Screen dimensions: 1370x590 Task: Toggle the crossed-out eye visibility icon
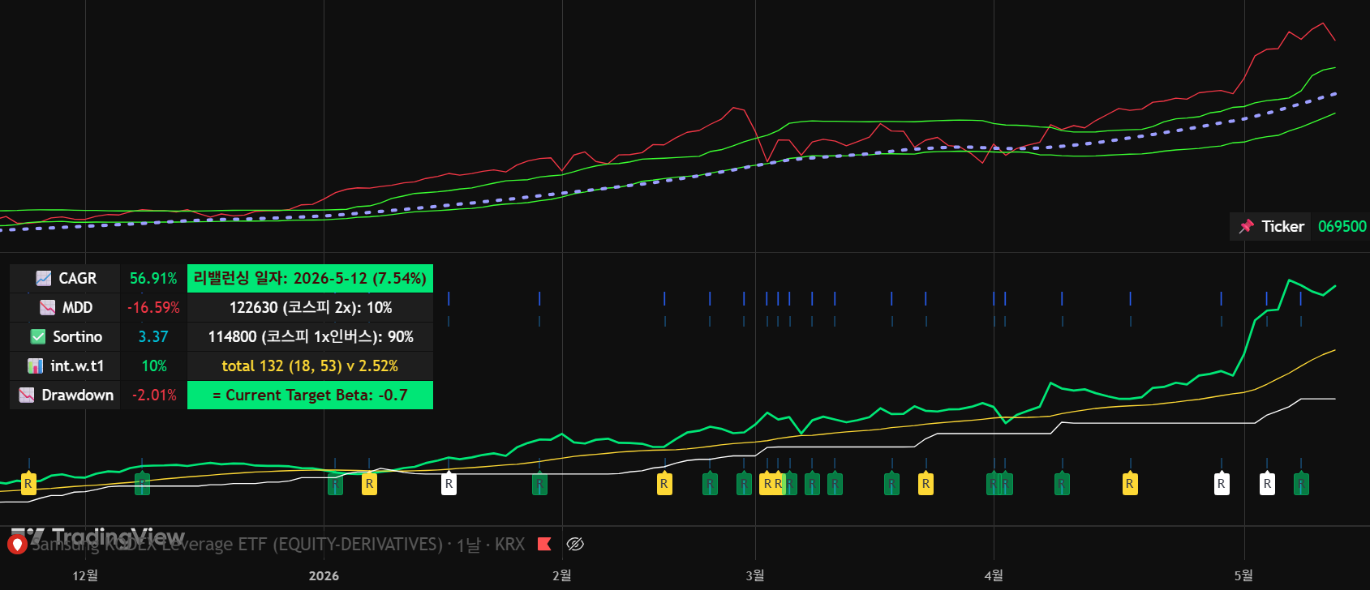[575, 544]
